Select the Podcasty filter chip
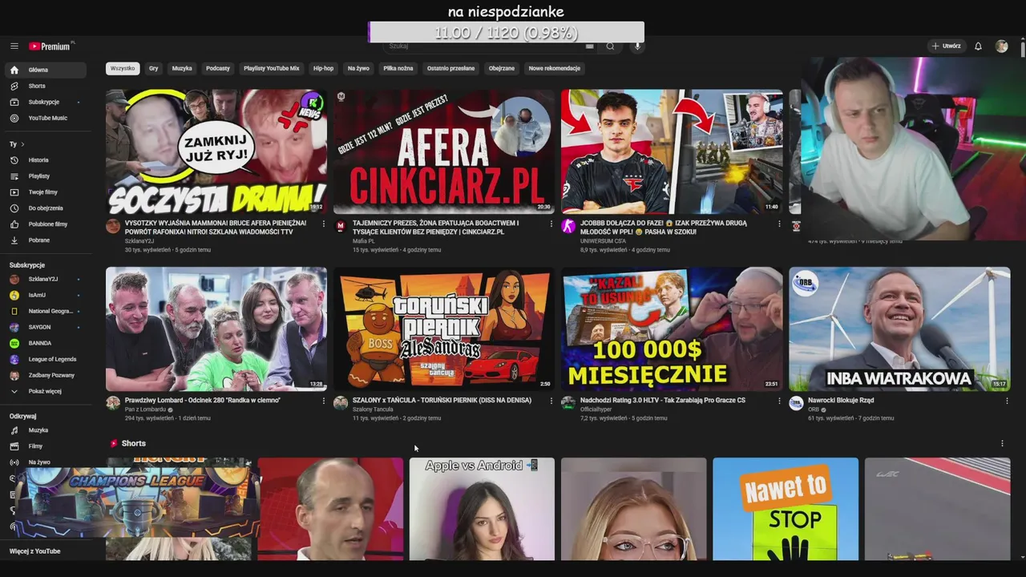 (218, 68)
